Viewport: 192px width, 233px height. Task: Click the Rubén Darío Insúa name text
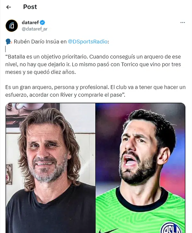pyautogui.click(x=36, y=41)
